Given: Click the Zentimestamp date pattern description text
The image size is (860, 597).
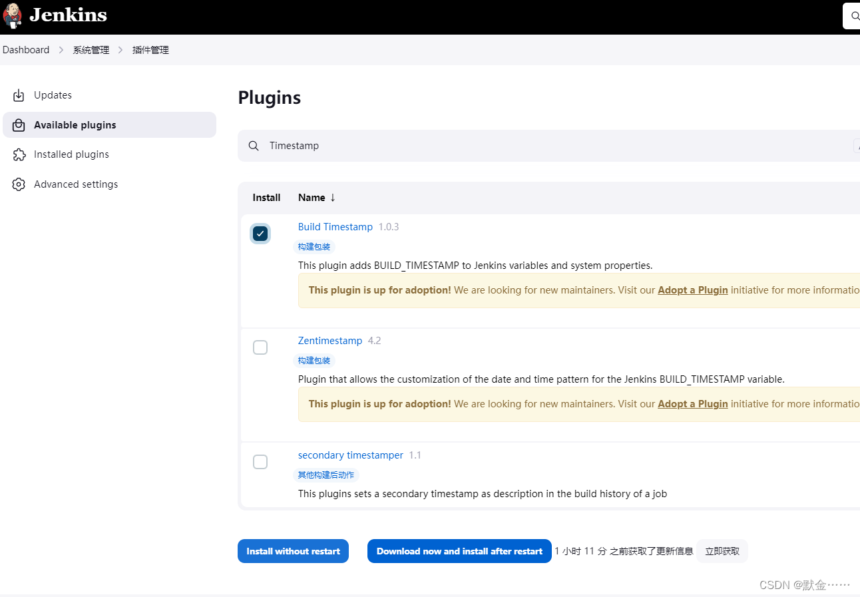Looking at the screenshot, I should 541,379.
